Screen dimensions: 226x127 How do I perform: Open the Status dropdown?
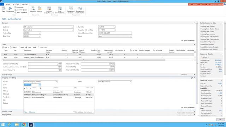[x=131, y=36]
